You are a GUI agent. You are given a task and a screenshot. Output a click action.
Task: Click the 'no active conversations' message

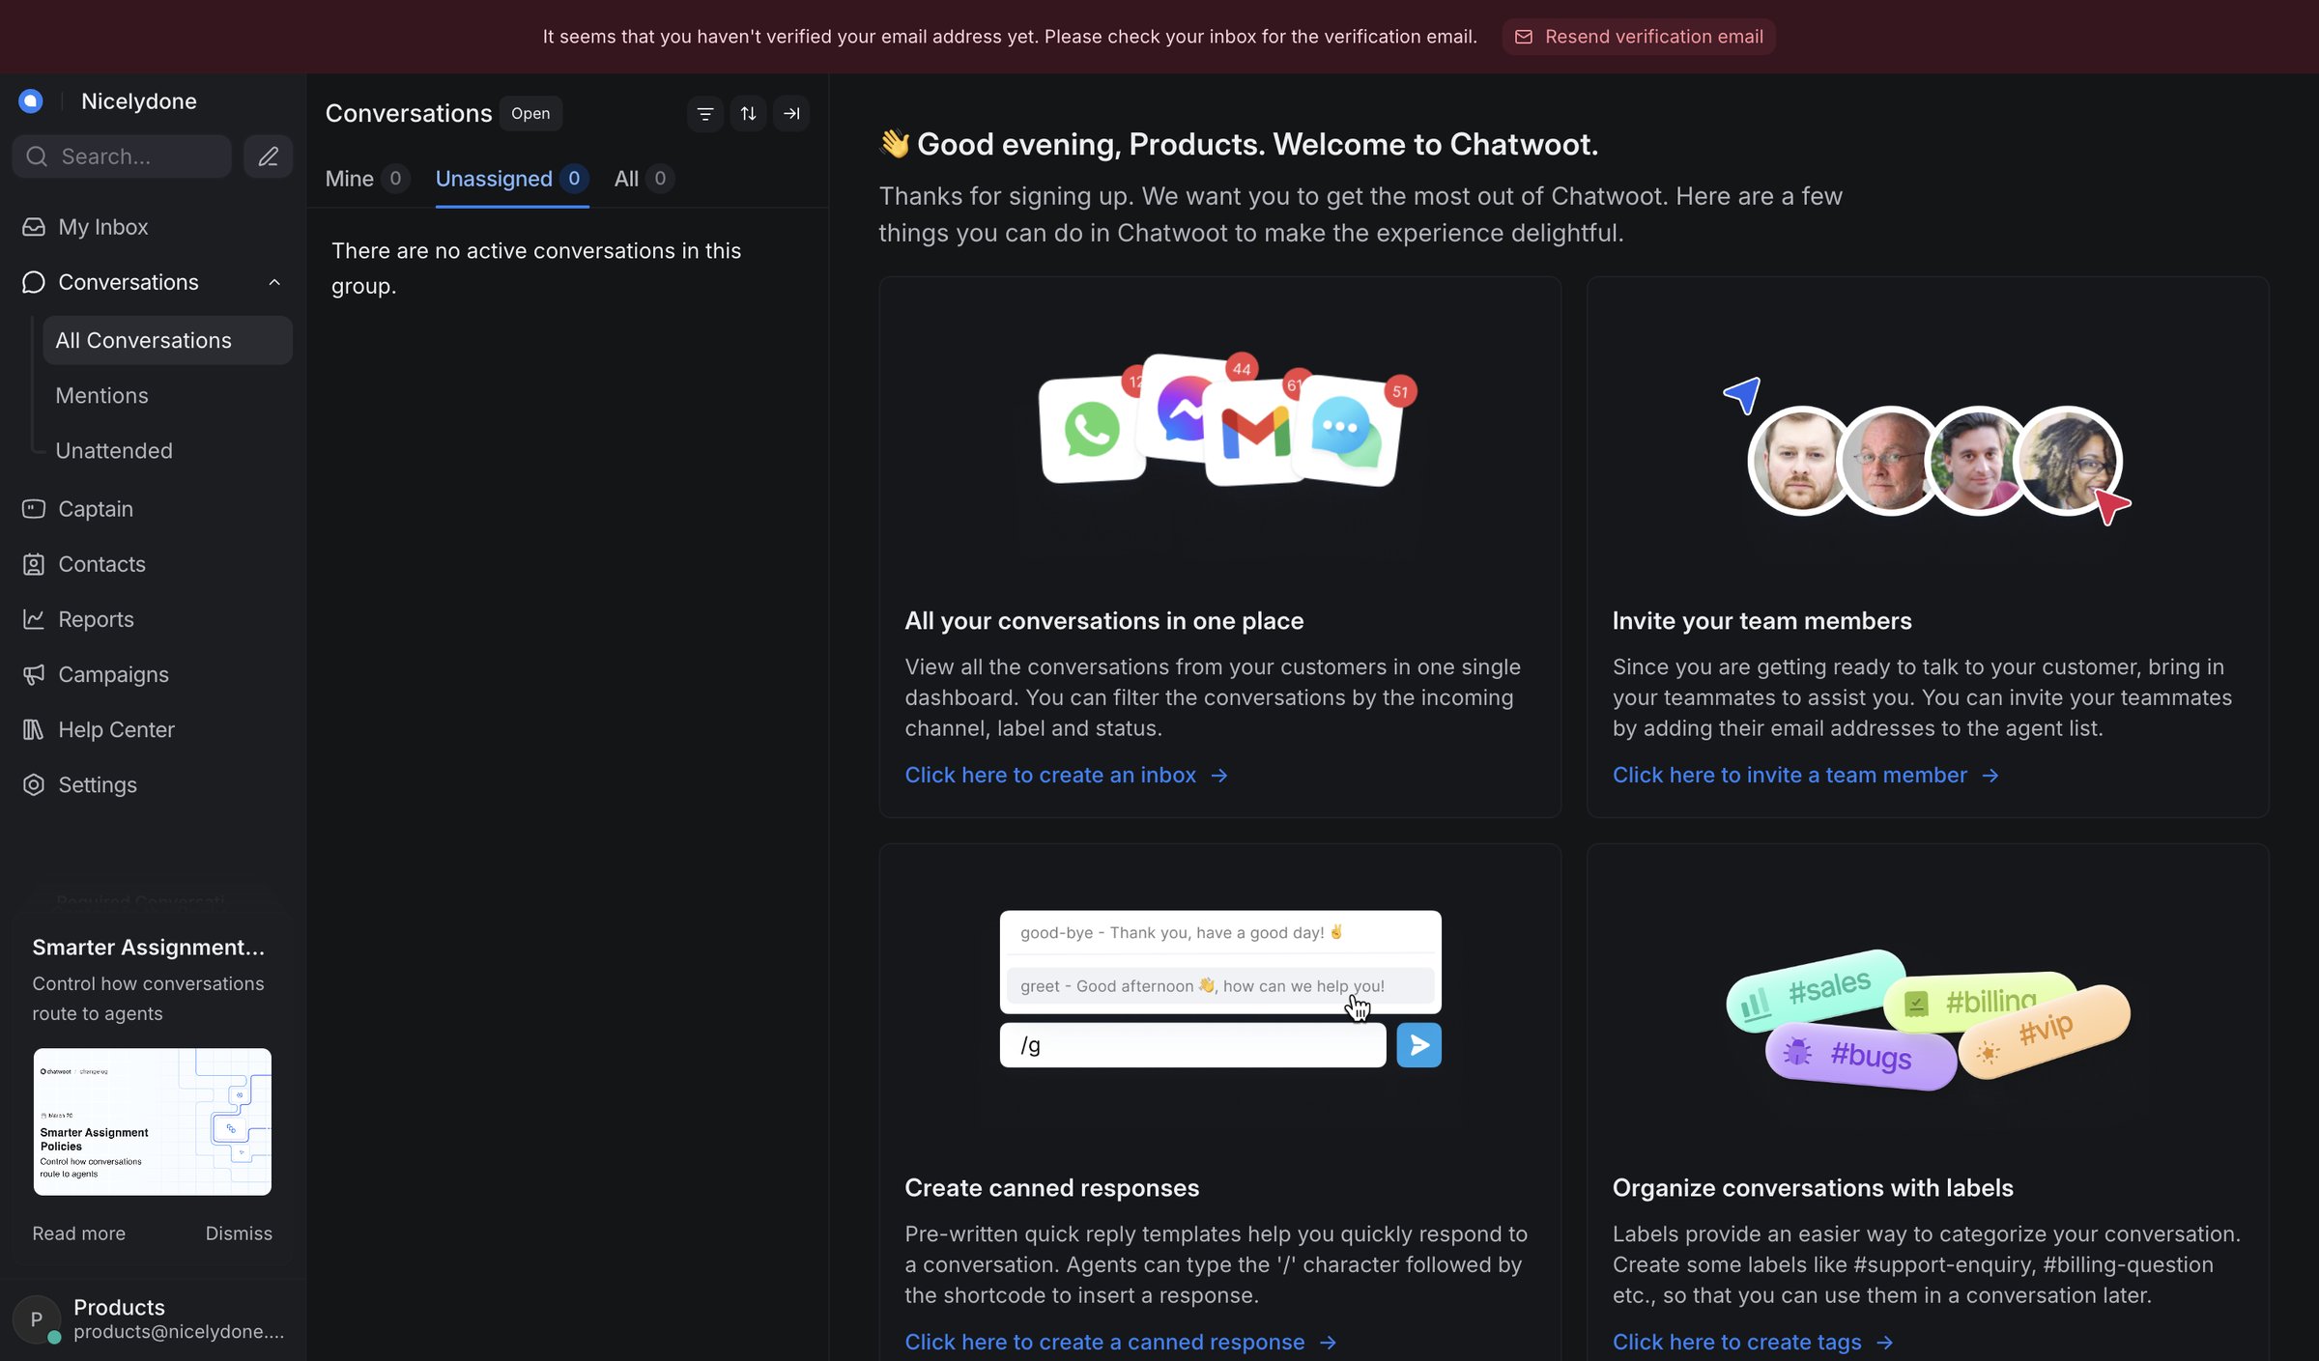[536, 268]
